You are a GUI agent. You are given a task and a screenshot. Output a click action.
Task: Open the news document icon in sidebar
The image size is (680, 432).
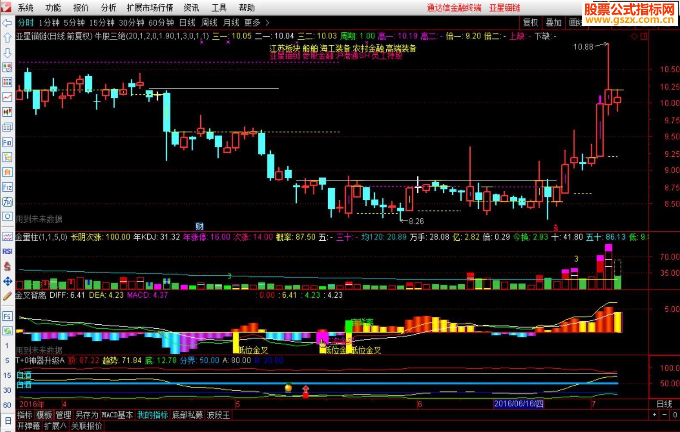pos(7,127)
